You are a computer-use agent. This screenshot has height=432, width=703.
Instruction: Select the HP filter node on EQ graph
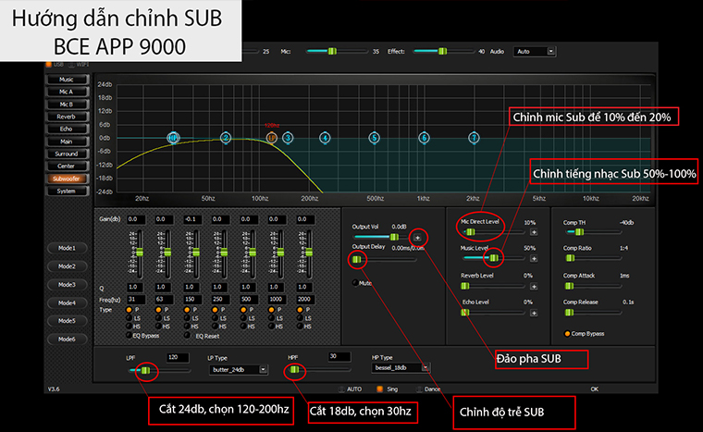coord(173,138)
